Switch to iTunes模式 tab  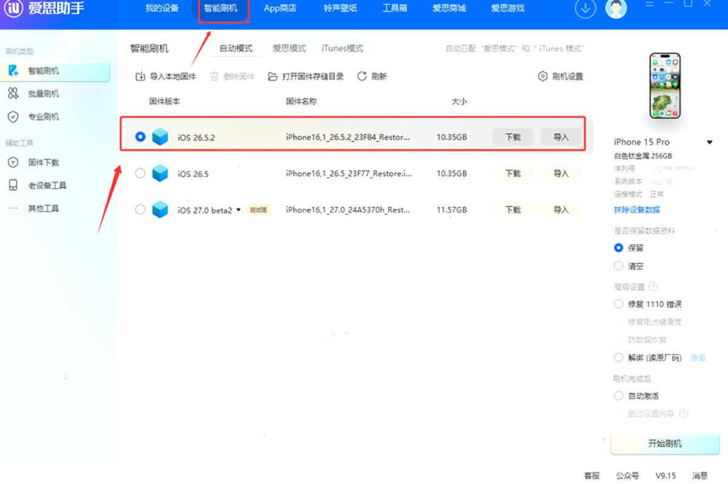(342, 49)
